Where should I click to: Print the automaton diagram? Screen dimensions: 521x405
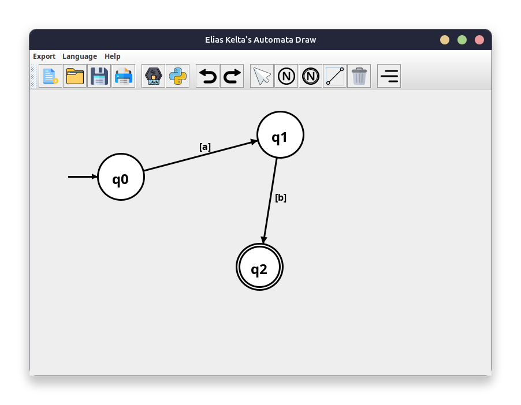pos(124,76)
